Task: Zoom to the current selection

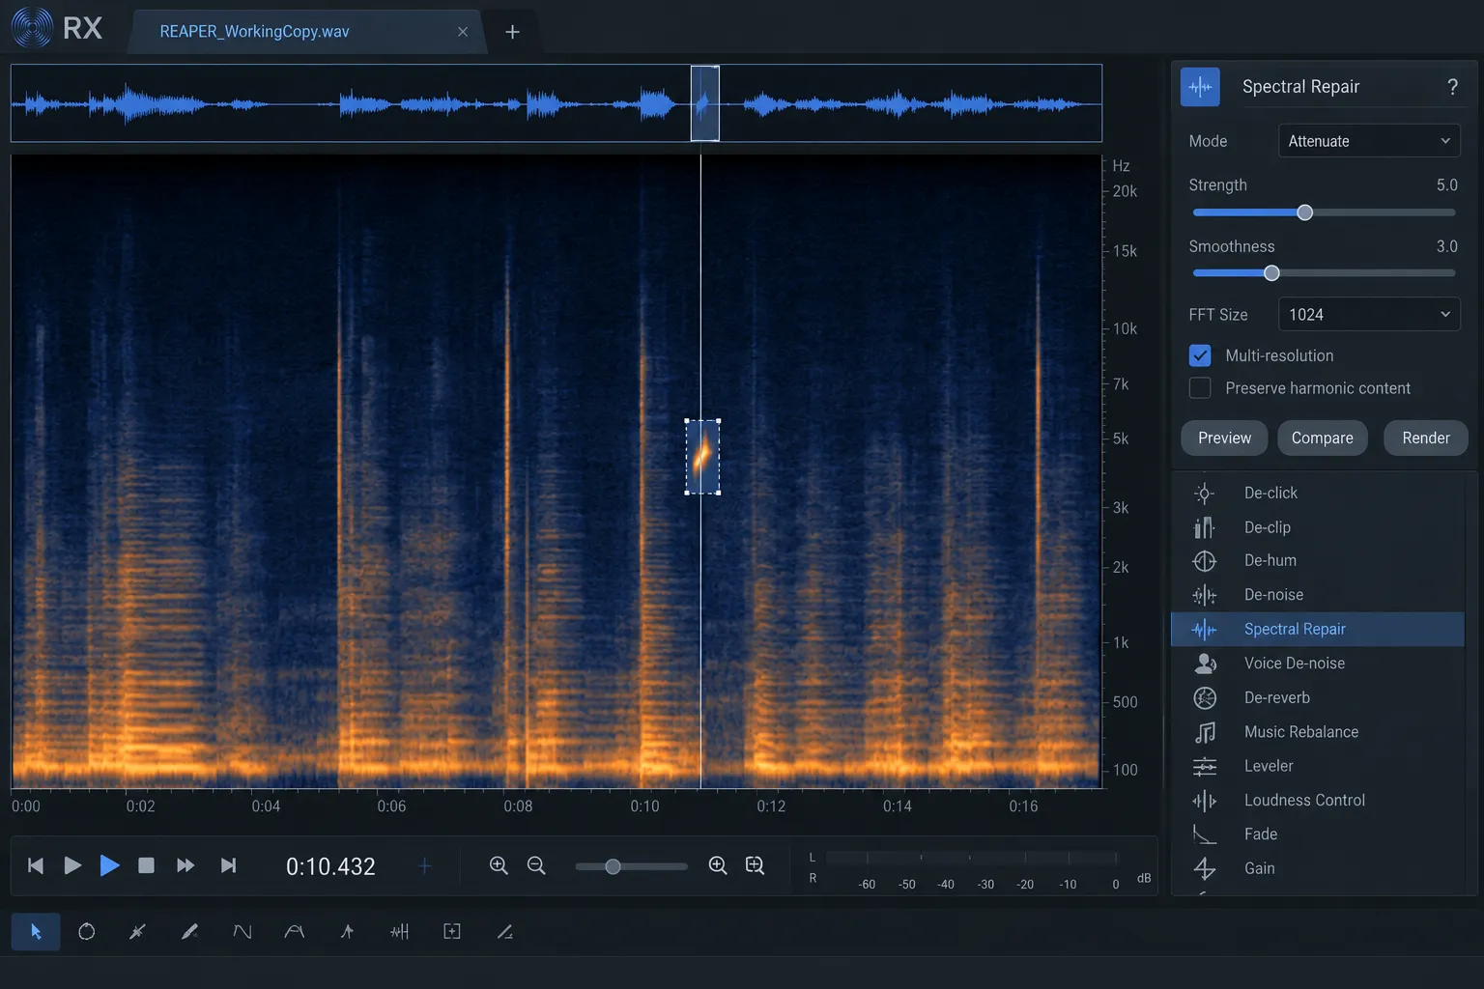Action: pyautogui.click(x=756, y=865)
